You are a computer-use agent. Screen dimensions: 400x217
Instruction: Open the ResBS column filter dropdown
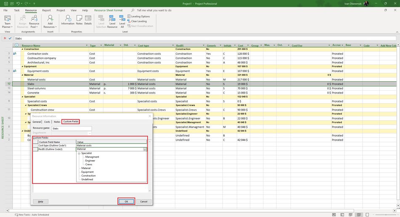(203, 46)
